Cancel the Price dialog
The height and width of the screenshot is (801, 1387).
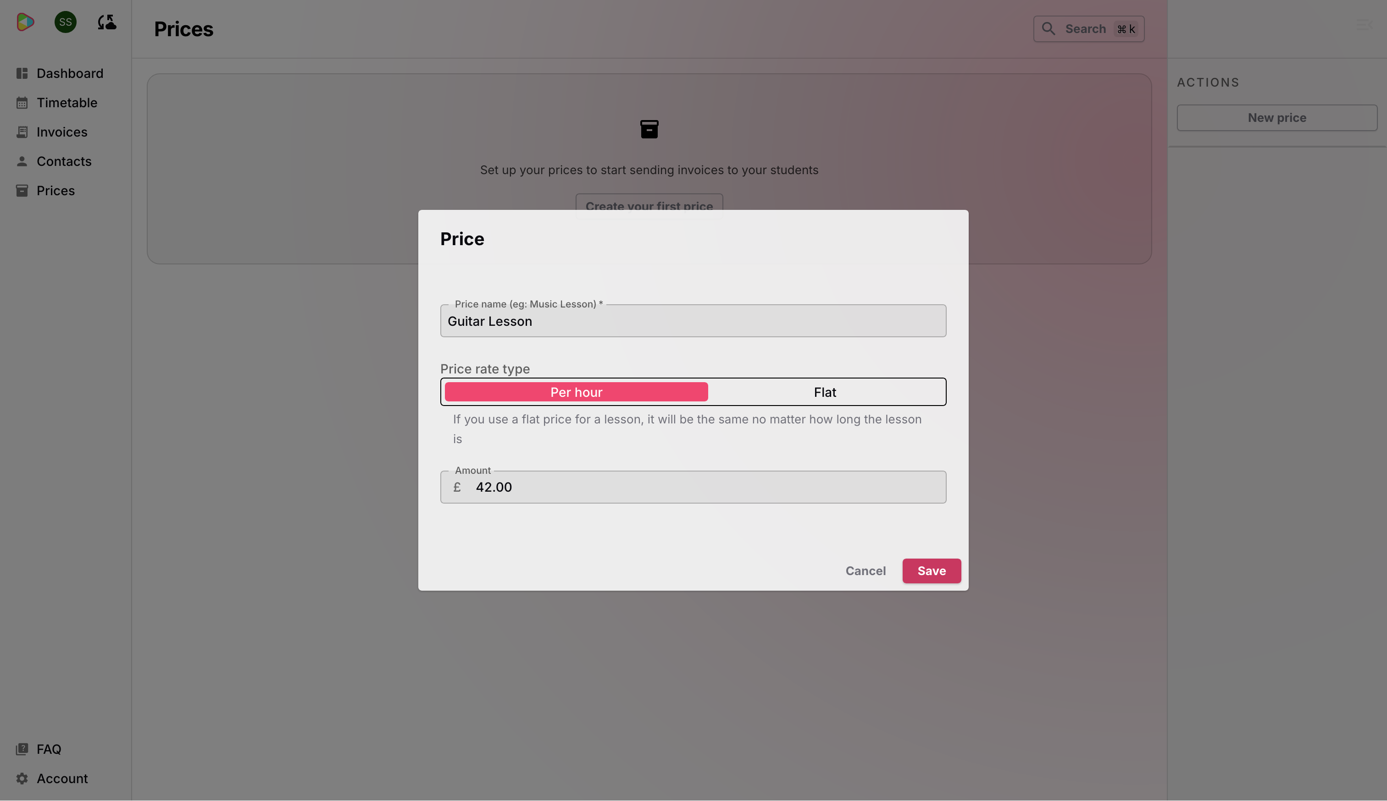point(866,571)
